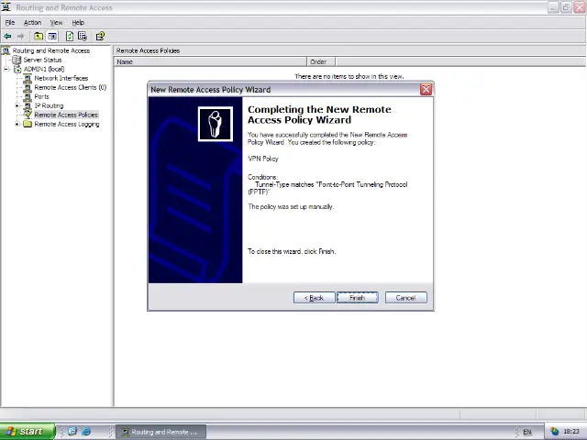587x440 pixels.
Task: Click the Ports node icon
Action: (x=28, y=96)
